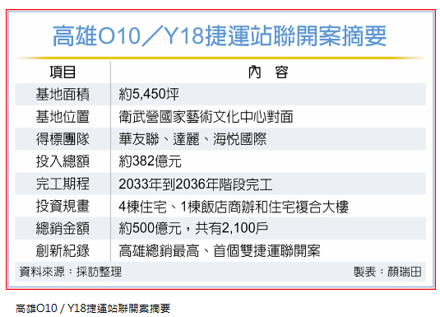Click the '內 容' column header
The width and height of the screenshot is (440, 317).
coord(268,72)
